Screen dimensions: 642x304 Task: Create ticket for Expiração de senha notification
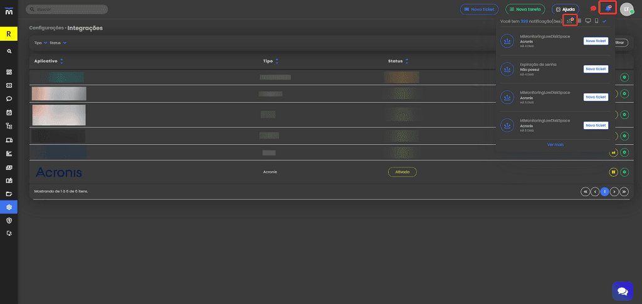point(596,69)
